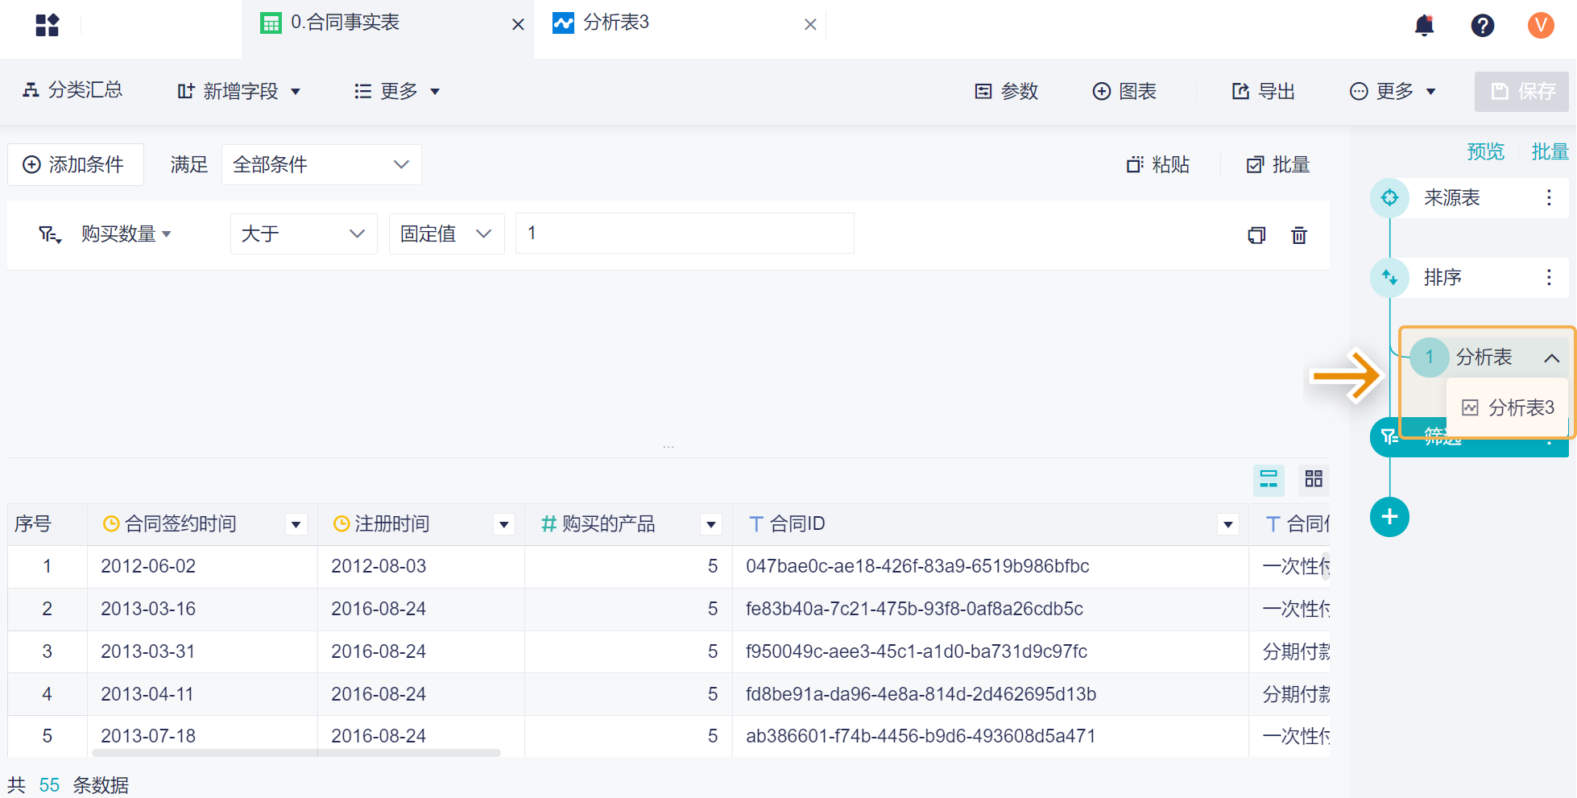Click the 保存 button
This screenshot has width=1577, height=798.
[x=1521, y=91]
